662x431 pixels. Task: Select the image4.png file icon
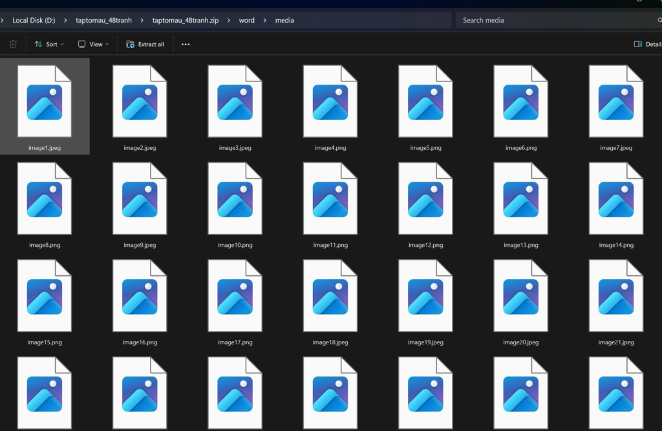330,101
